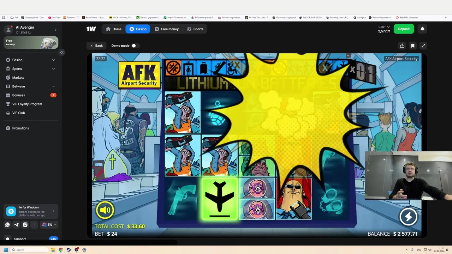The width and height of the screenshot is (452, 254).
Task: Mute the game sound speaker icon
Action: (105, 210)
